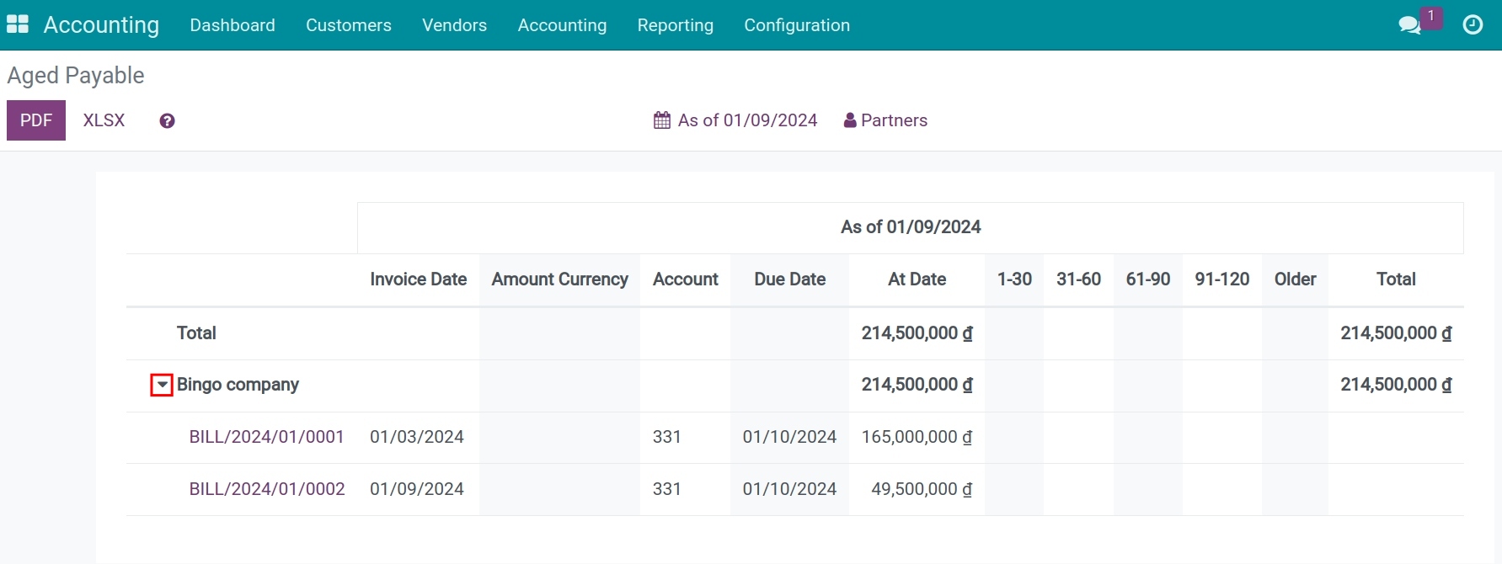This screenshot has height=564, width=1502.
Task: Collapse the Bingo company row
Action: tap(162, 385)
